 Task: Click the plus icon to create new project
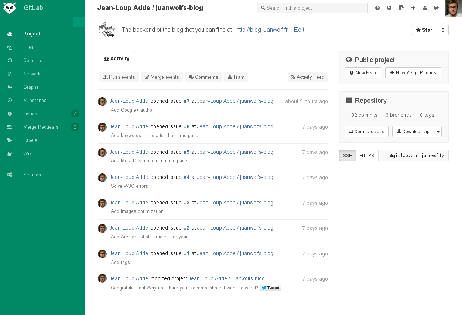pos(413,8)
